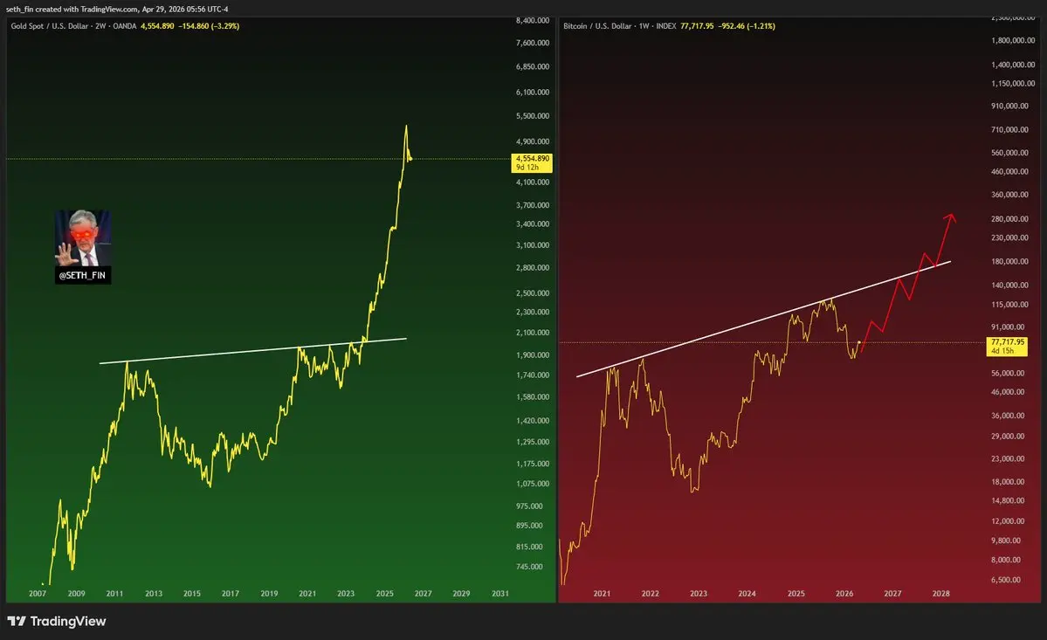Click 9,800.00 on the bitcoin price scale
Viewport: 1047px width, 640px height.
(1006, 540)
